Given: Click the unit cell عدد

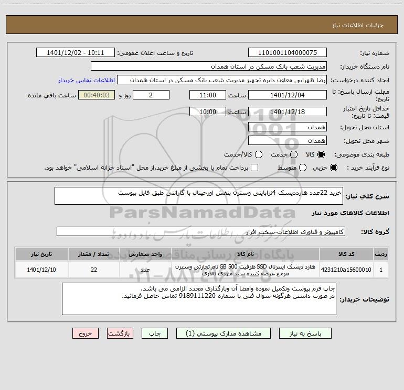Looking at the screenshot, I should (x=145, y=270).
